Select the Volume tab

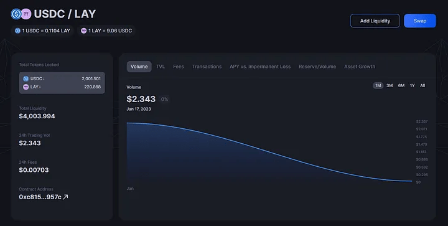[139, 67]
